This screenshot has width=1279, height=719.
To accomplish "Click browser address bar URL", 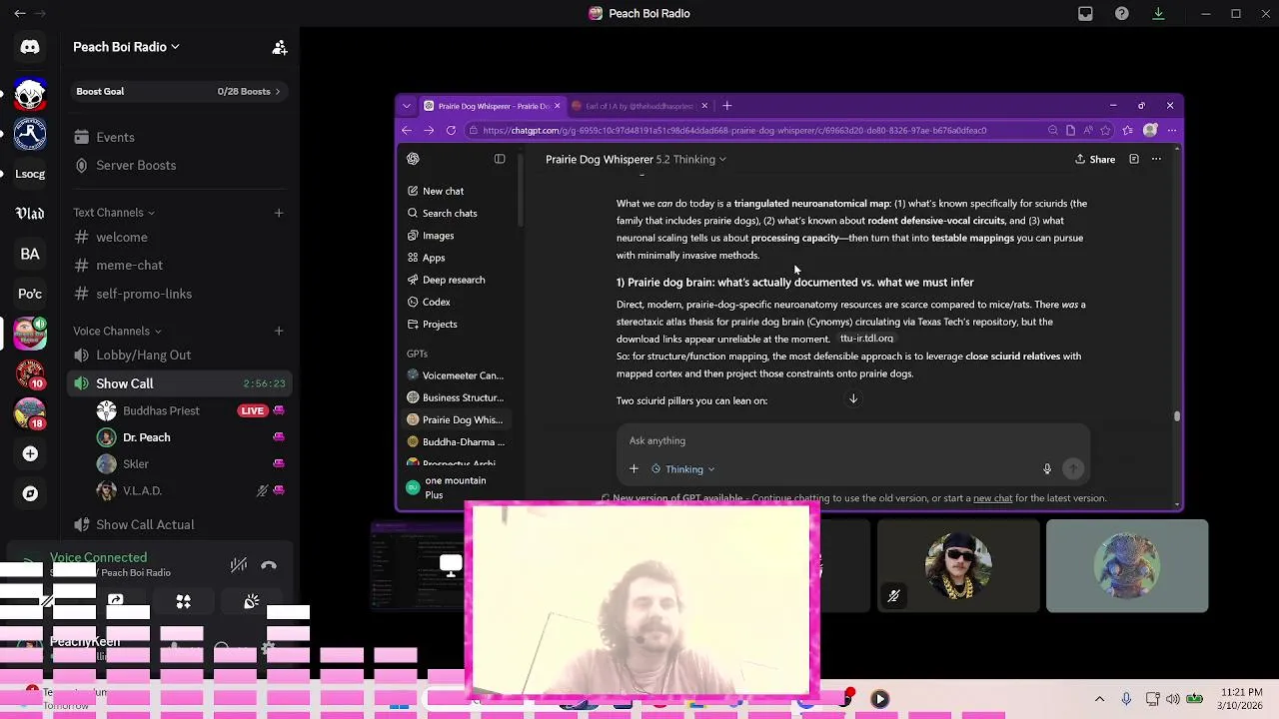I will (734, 130).
